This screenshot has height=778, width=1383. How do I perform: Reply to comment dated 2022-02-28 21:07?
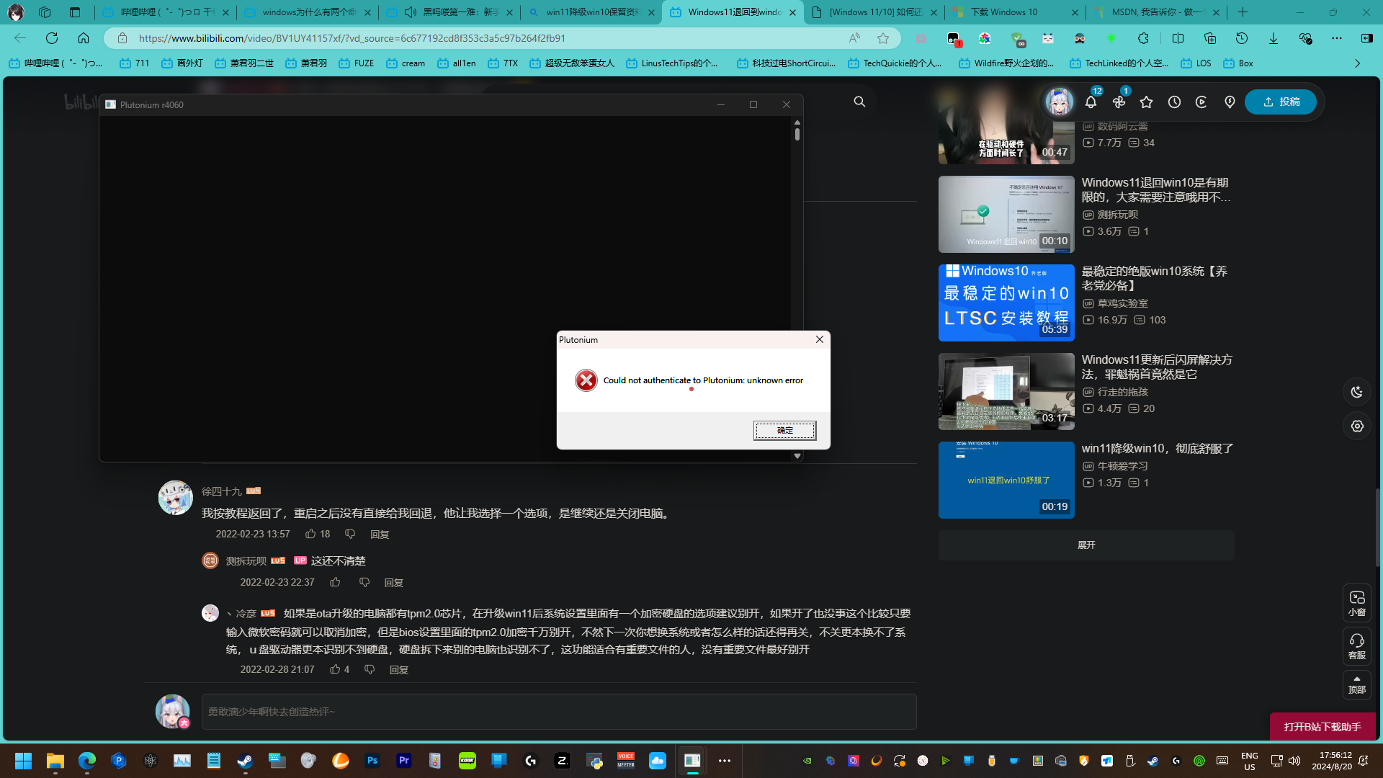point(399,670)
